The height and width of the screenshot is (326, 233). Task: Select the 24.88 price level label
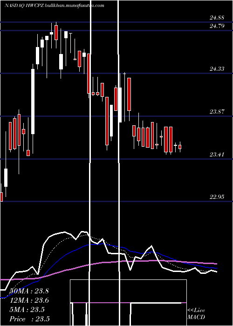point(217,18)
